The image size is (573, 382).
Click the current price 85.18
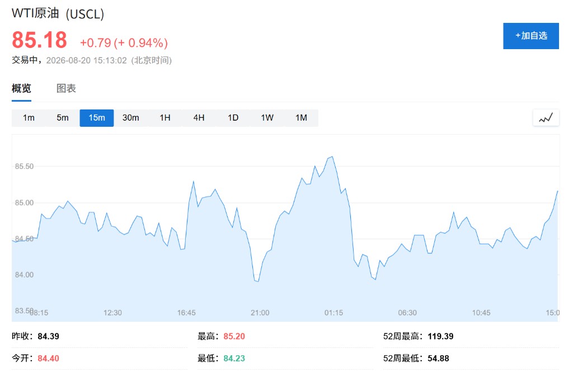coord(40,40)
